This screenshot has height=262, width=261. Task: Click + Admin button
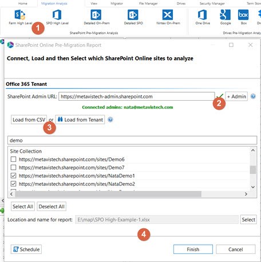[x=236, y=97]
